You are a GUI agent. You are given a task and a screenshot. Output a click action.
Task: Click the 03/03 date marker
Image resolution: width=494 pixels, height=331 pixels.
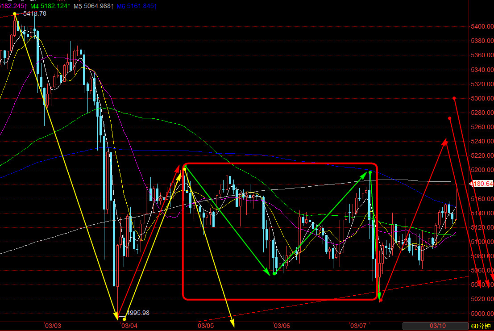tap(53, 326)
